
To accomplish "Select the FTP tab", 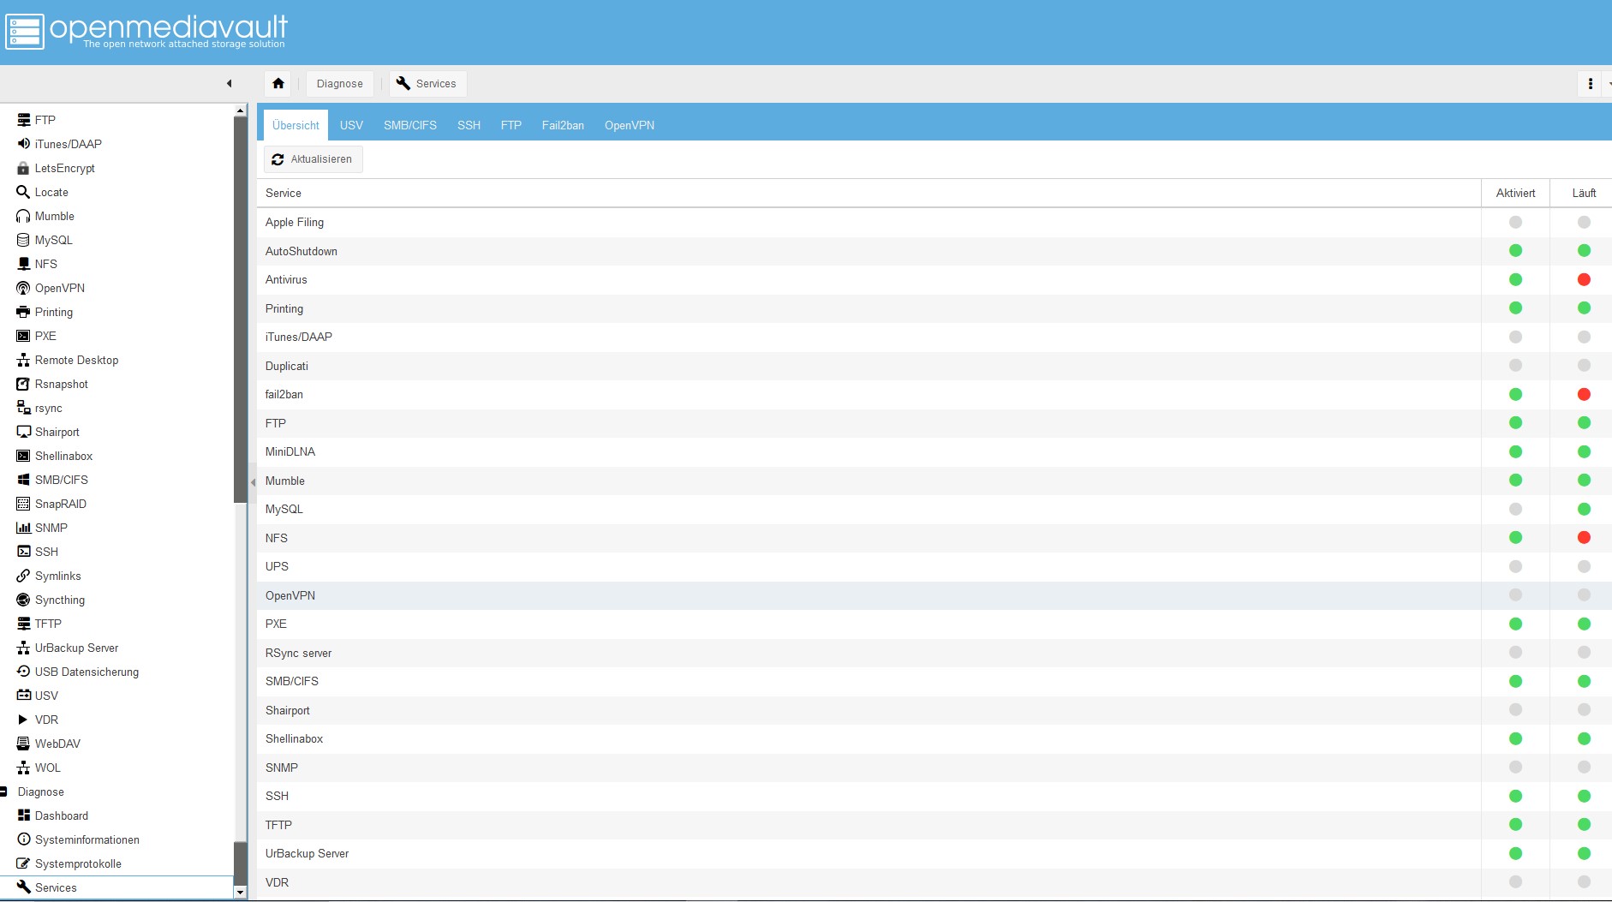I will [x=511, y=125].
